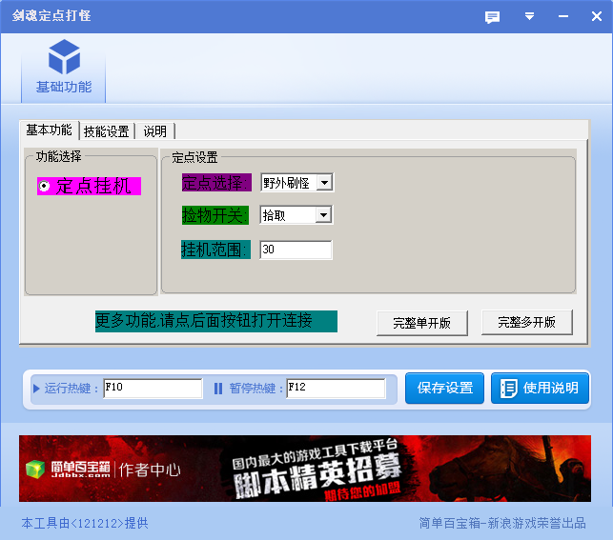Click the 保存设置 button
The image size is (613, 540).
pyautogui.click(x=444, y=388)
